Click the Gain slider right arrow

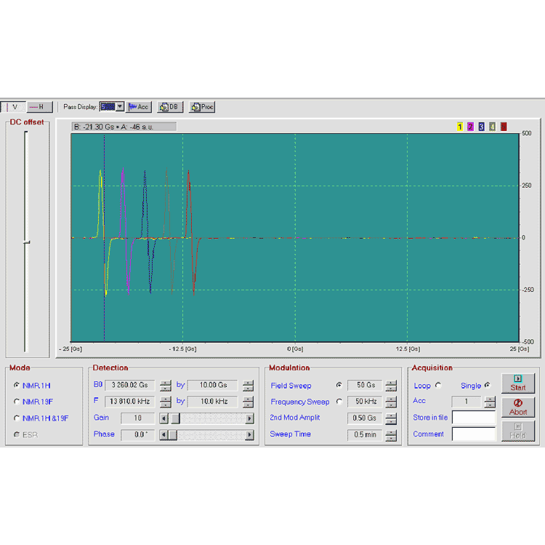pos(249,418)
